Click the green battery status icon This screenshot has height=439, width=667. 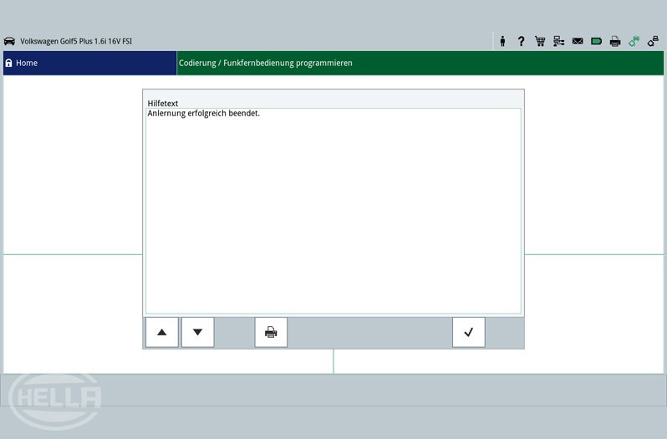(x=596, y=41)
